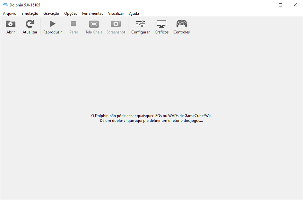Take a Screenshot with the camera icon
The width and height of the screenshot is (303, 200).
point(116,24)
